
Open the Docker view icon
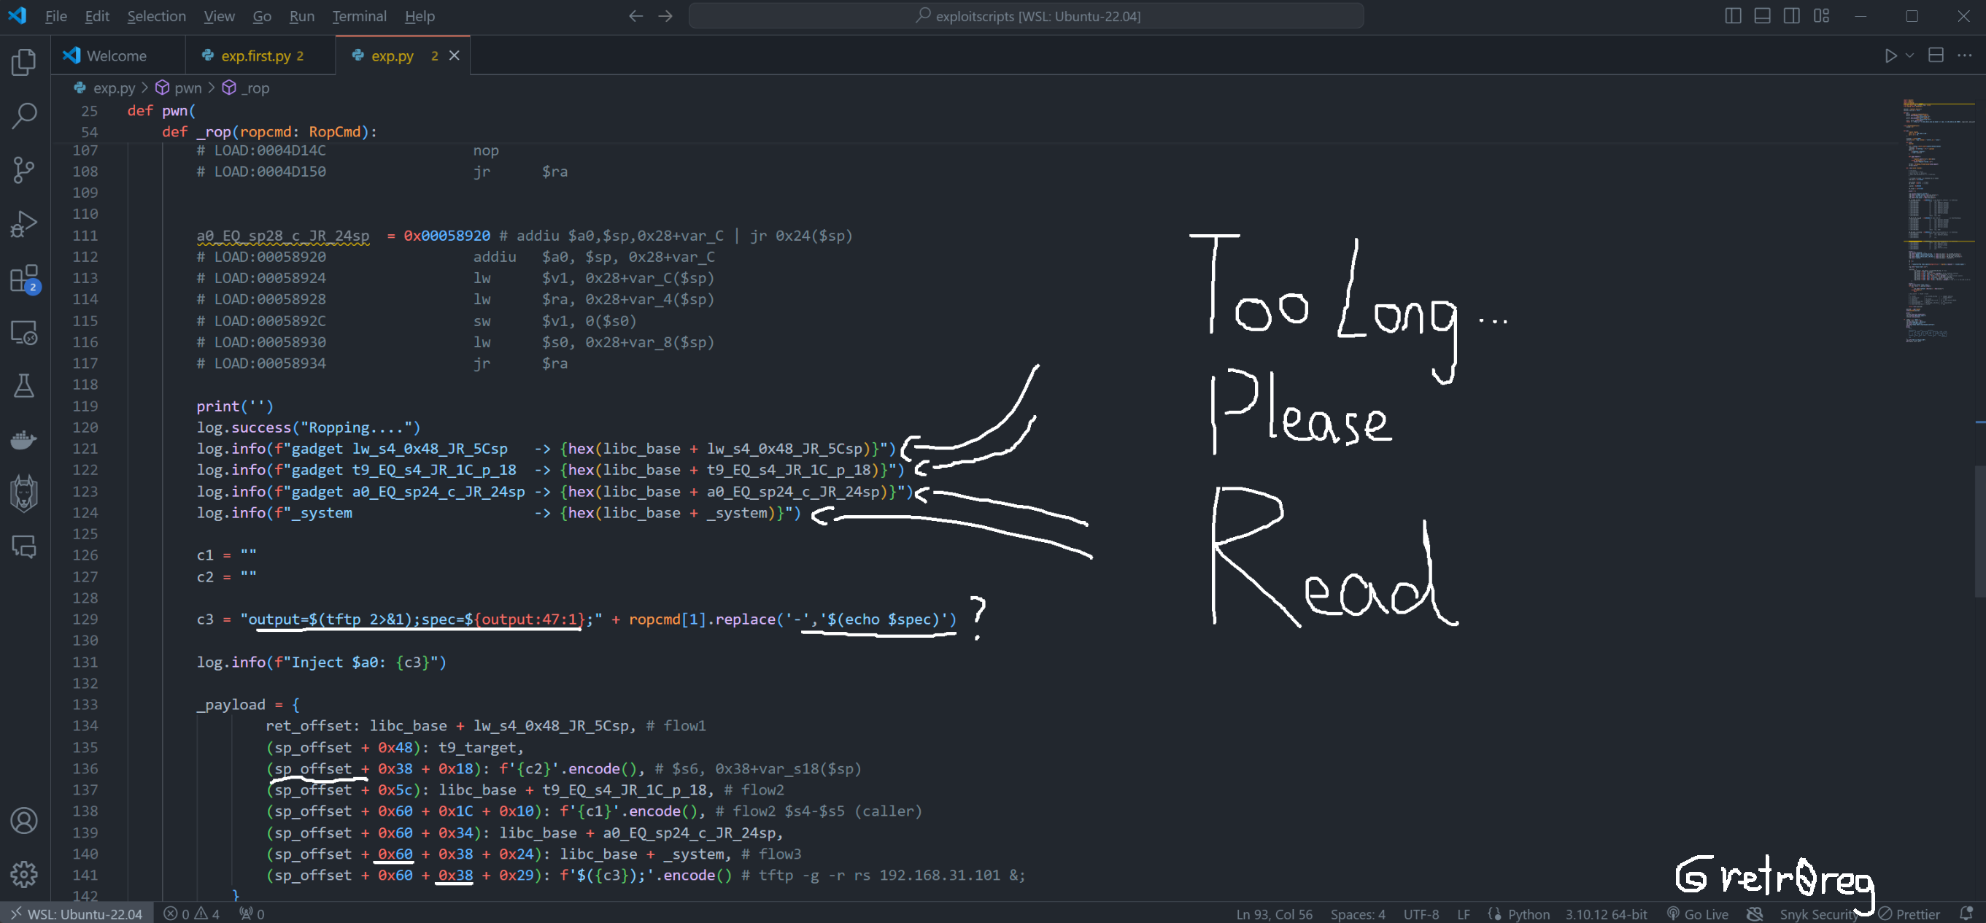[24, 440]
